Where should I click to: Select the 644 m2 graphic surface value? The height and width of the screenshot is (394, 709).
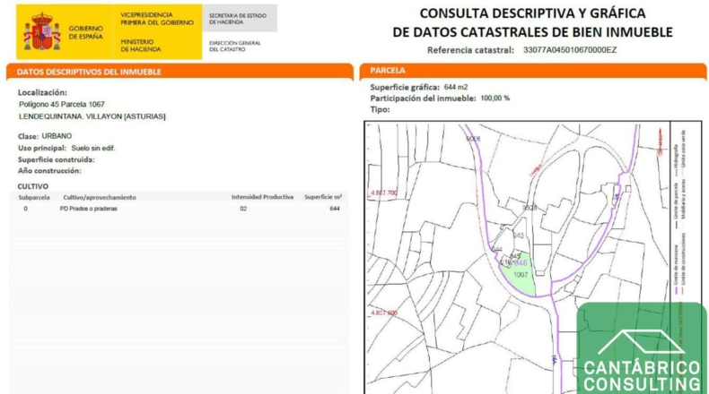[456, 87]
